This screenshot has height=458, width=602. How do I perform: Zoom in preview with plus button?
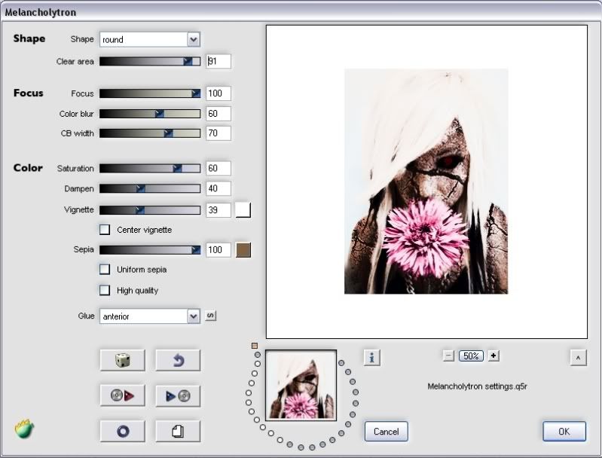tap(494, 356)
